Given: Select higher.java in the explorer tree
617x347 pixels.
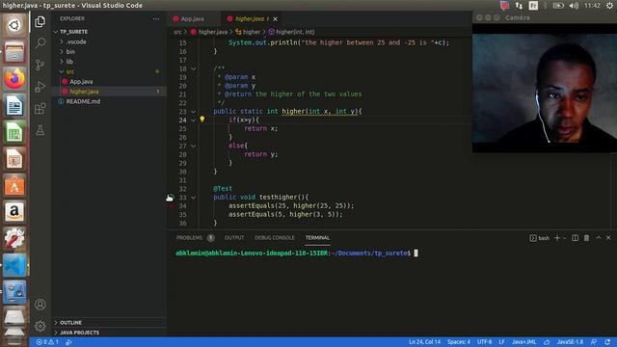Looking at the screenshot, I should pos(84,92).
